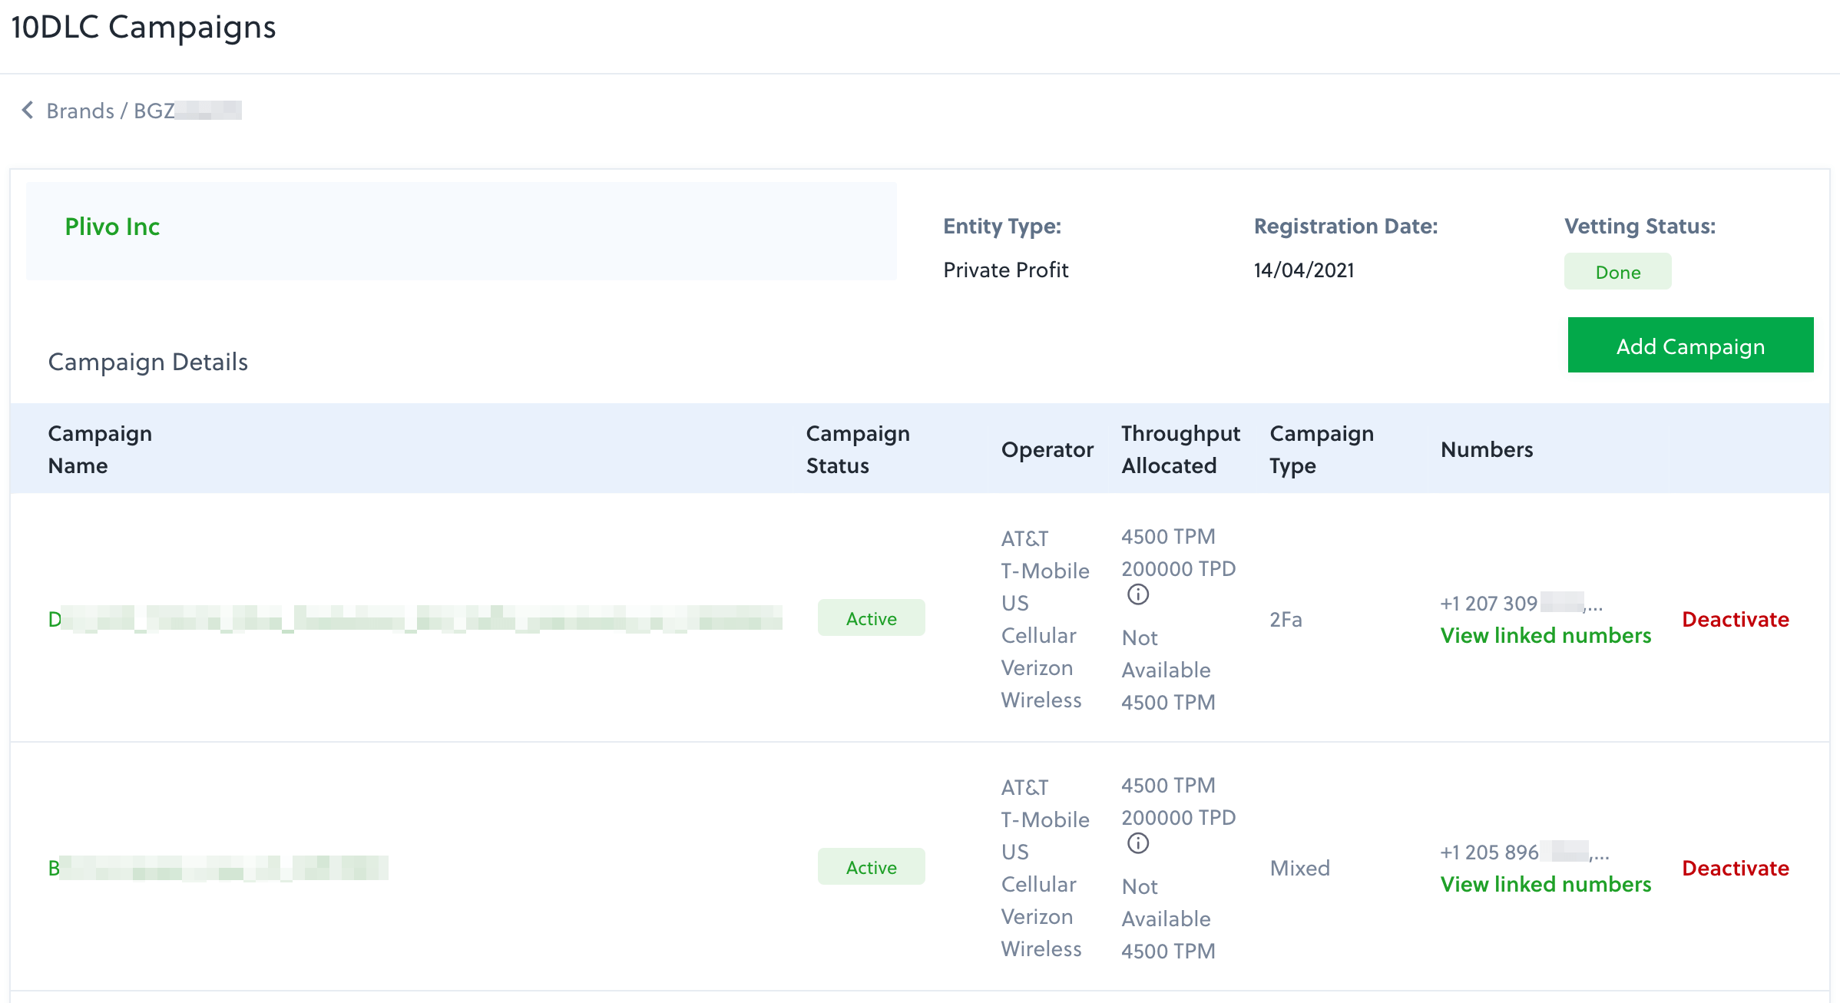This screenshot has width=1840, height=1003.
Task: Click the Plivo Inc brand name
Action: click(112, 227)
